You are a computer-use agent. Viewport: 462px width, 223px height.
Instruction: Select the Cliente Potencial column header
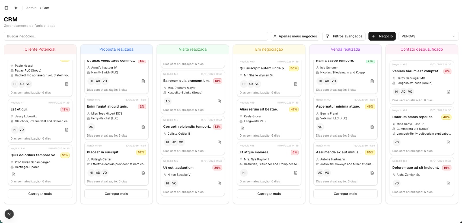click(40, 49)
